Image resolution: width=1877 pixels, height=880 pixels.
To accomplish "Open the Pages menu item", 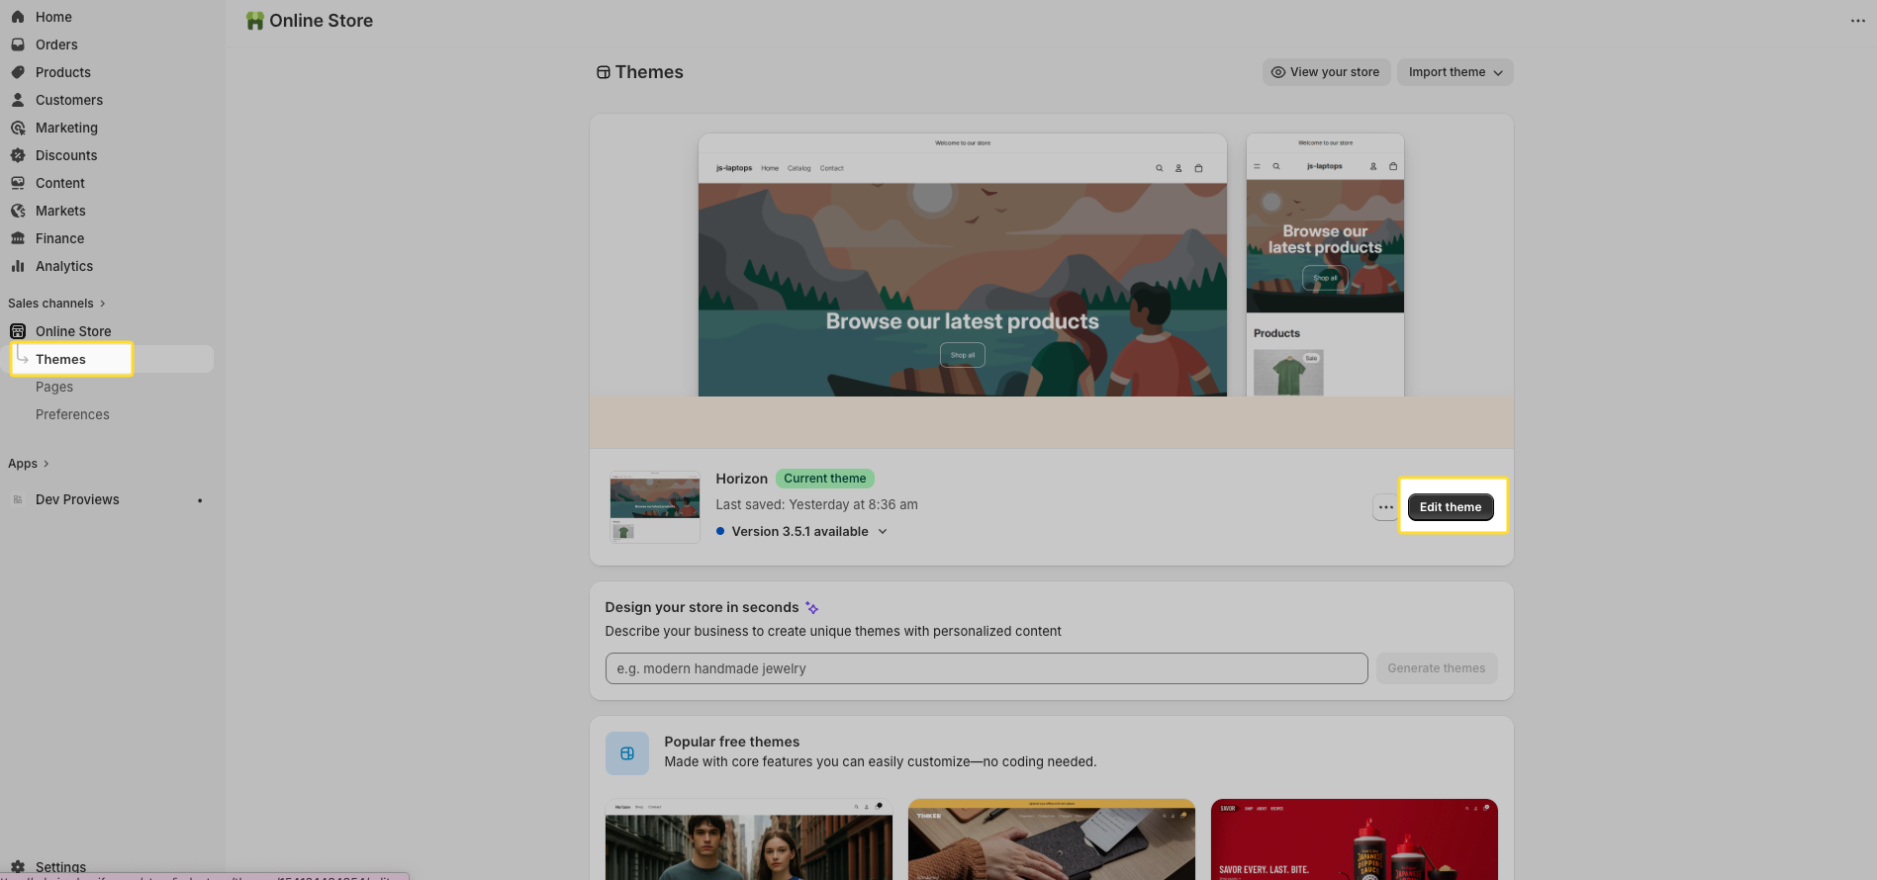I will (54, 387).
